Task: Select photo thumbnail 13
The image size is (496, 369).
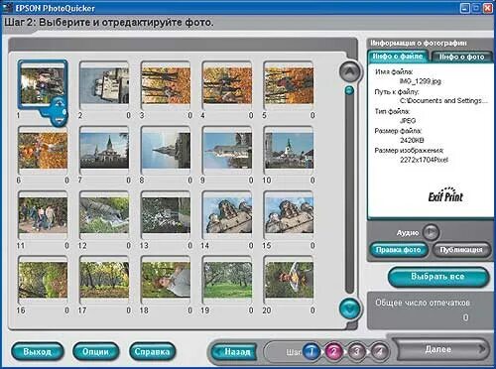Action: [166, 215]
